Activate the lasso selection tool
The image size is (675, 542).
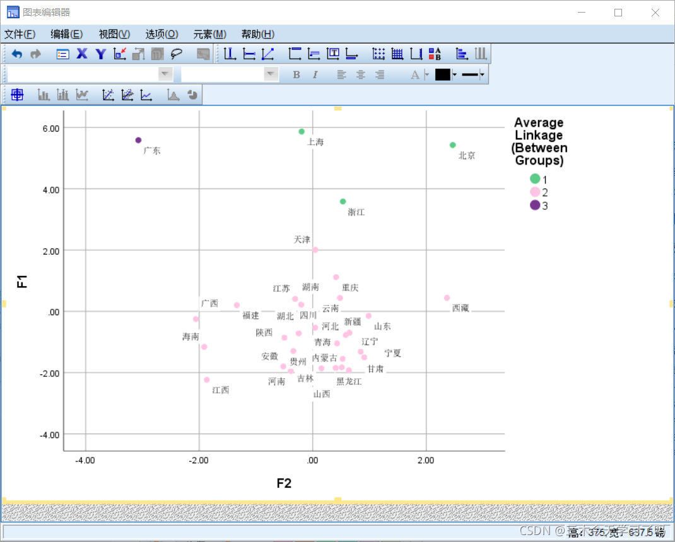[177, 54]
